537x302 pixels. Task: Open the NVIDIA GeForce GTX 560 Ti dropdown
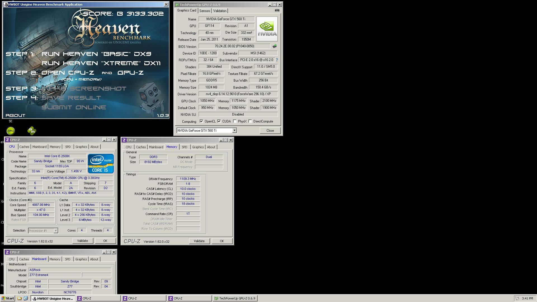point(234,131)
